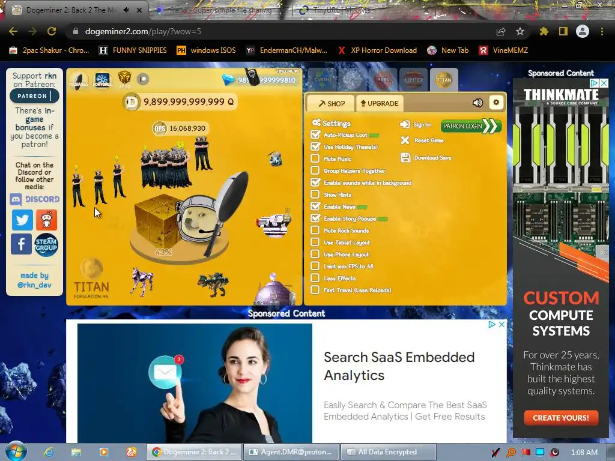This screenshot has height=461, width=615.
Task: Mute game sound with speaker icon
Action: pos(477,103)
